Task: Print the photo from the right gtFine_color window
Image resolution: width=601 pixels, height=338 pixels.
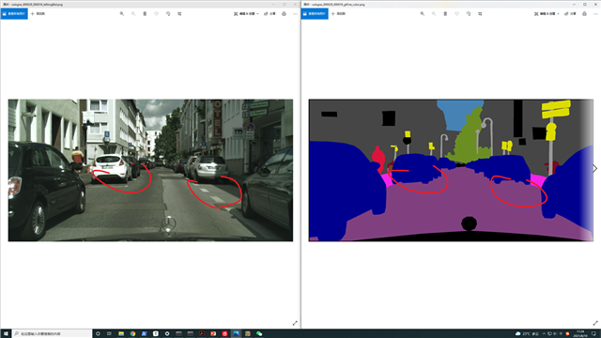Action: [x=584, y=14]
